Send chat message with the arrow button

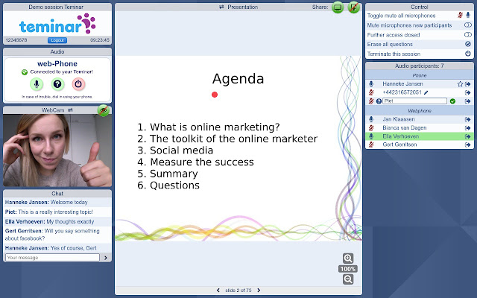[106, 258]
